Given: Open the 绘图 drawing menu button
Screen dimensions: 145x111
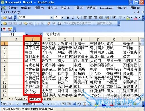Looking at the screenshot, I should [x=8, y=104].
